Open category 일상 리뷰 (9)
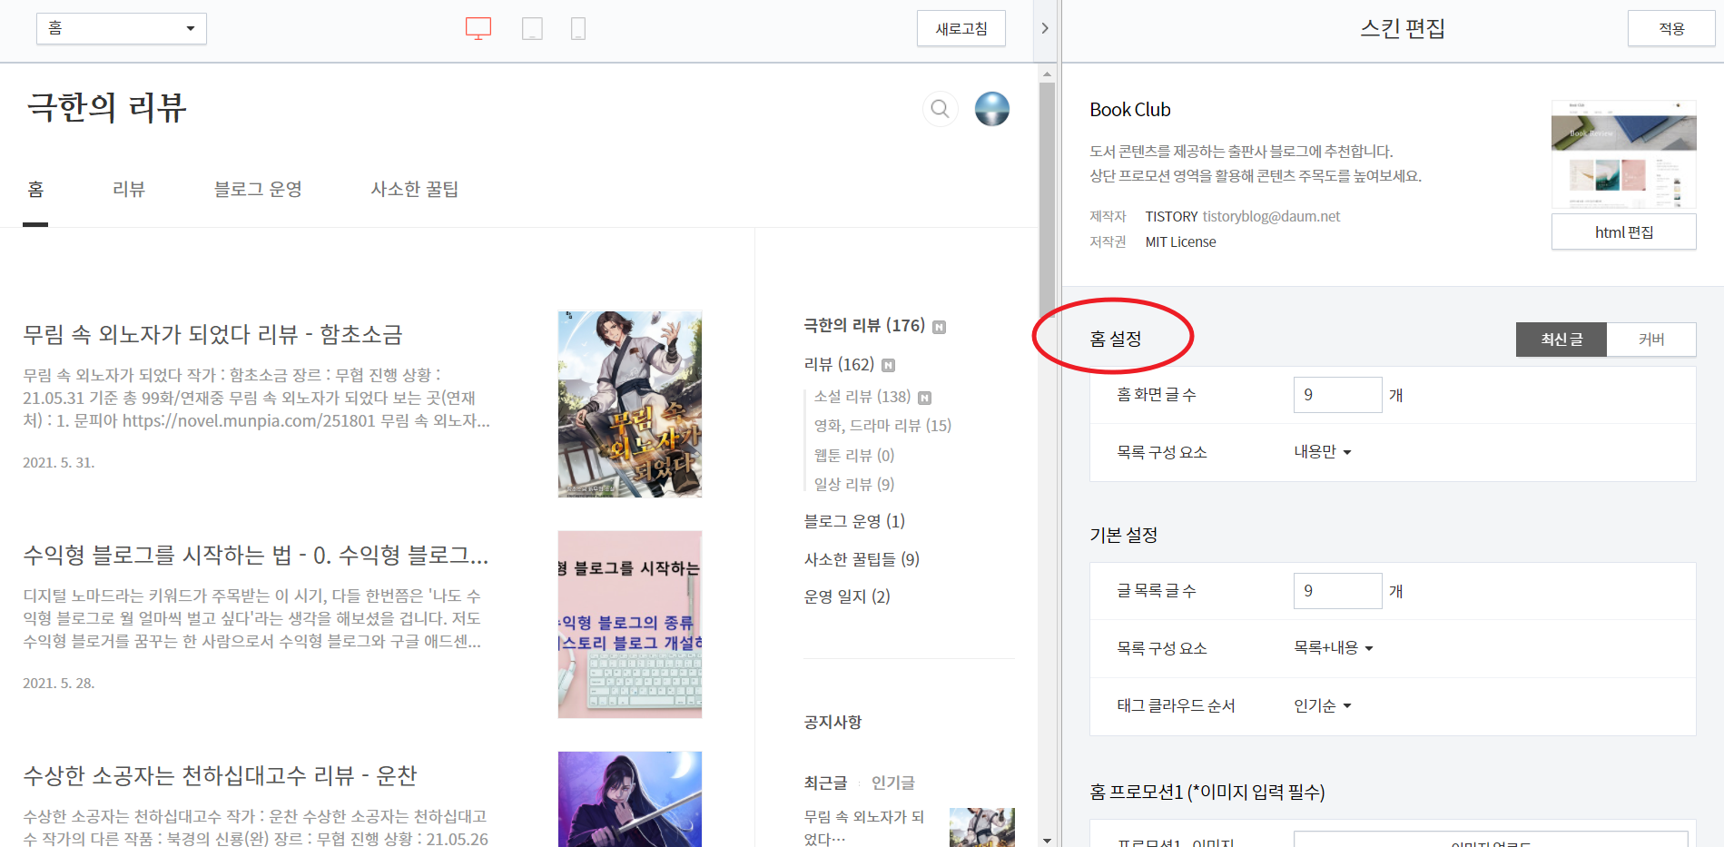 coord(854,485)
